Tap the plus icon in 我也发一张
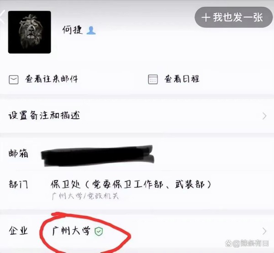Image resolution: width=274 pixels, height=253 pixels. (206, 18)
